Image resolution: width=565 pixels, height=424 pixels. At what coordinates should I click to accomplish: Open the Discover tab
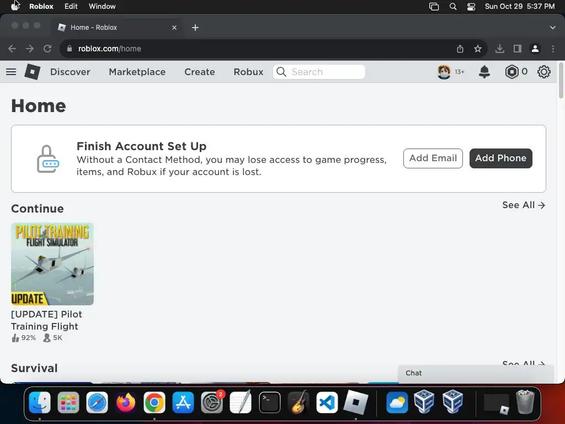[70, 72]
